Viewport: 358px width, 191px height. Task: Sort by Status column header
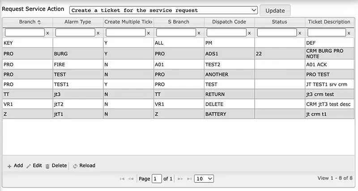[279, 22]
